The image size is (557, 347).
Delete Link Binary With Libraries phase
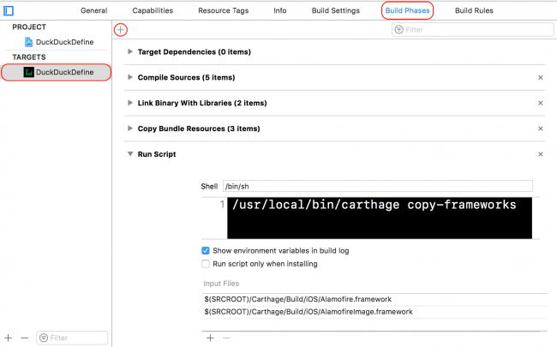[540, 103]
